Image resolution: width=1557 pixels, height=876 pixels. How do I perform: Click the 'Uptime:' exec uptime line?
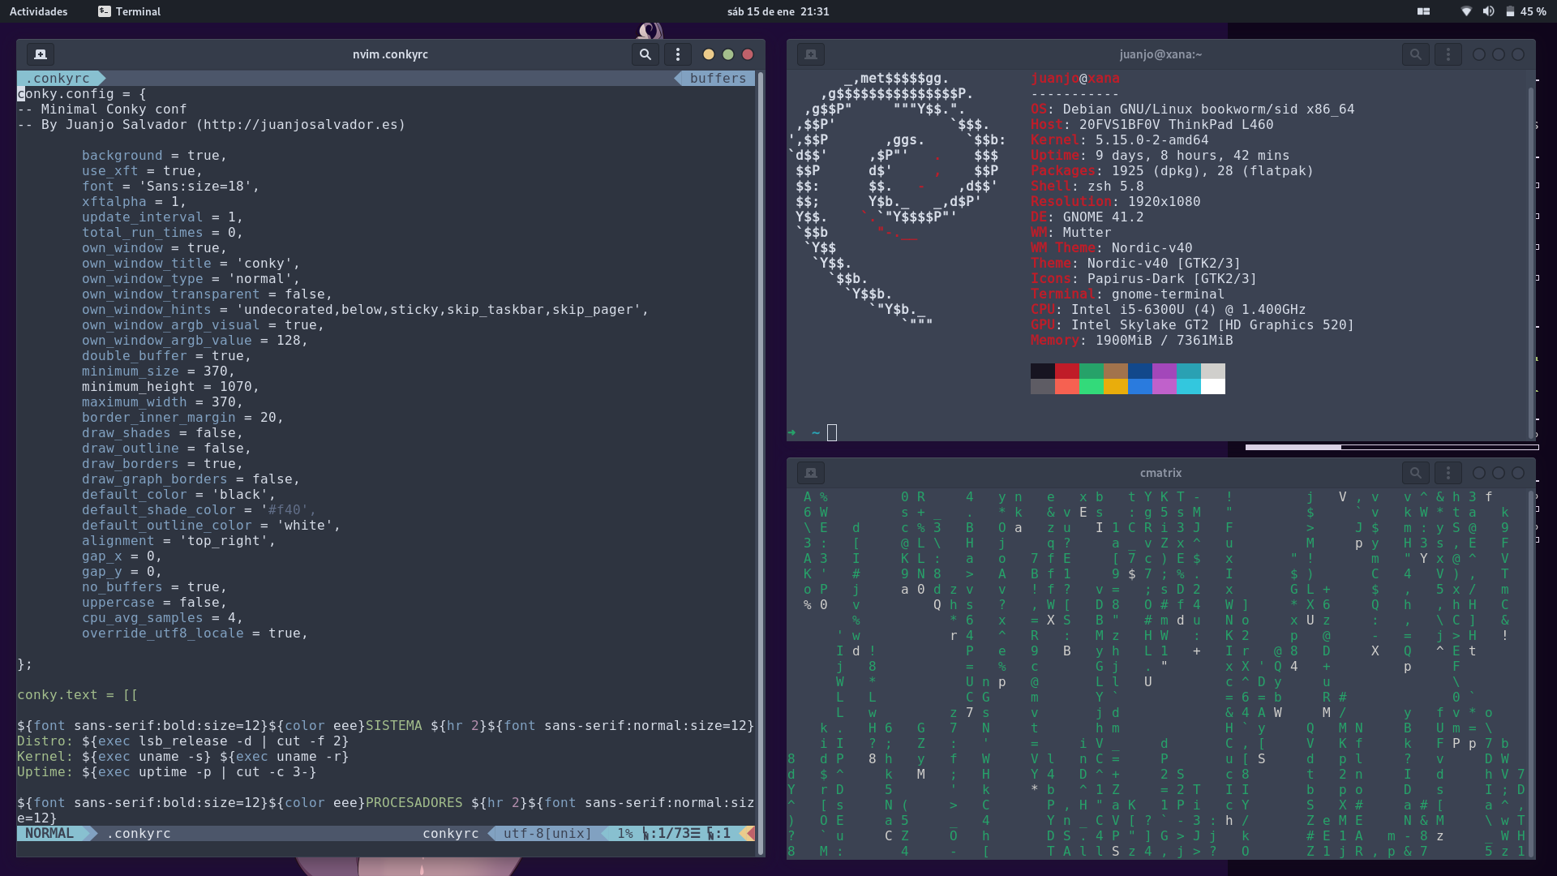pyautogui.click(x=167, y=772)
